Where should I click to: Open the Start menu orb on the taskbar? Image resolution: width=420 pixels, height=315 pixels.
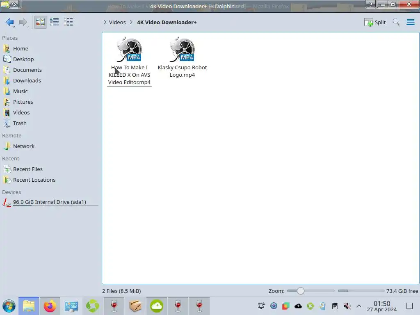coord(9,306)
